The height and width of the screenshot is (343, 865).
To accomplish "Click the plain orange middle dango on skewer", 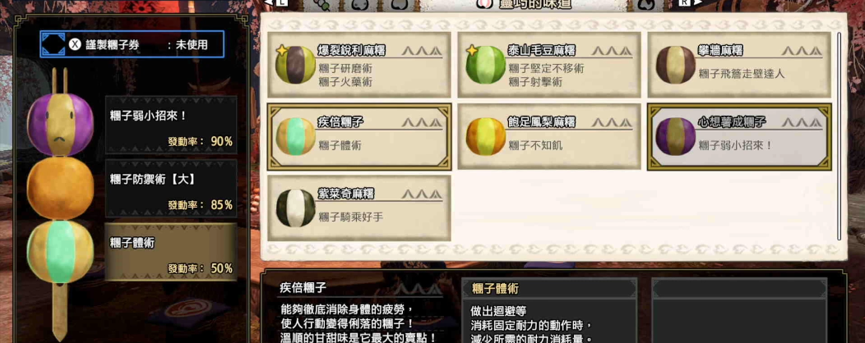I will pos(60,188).
